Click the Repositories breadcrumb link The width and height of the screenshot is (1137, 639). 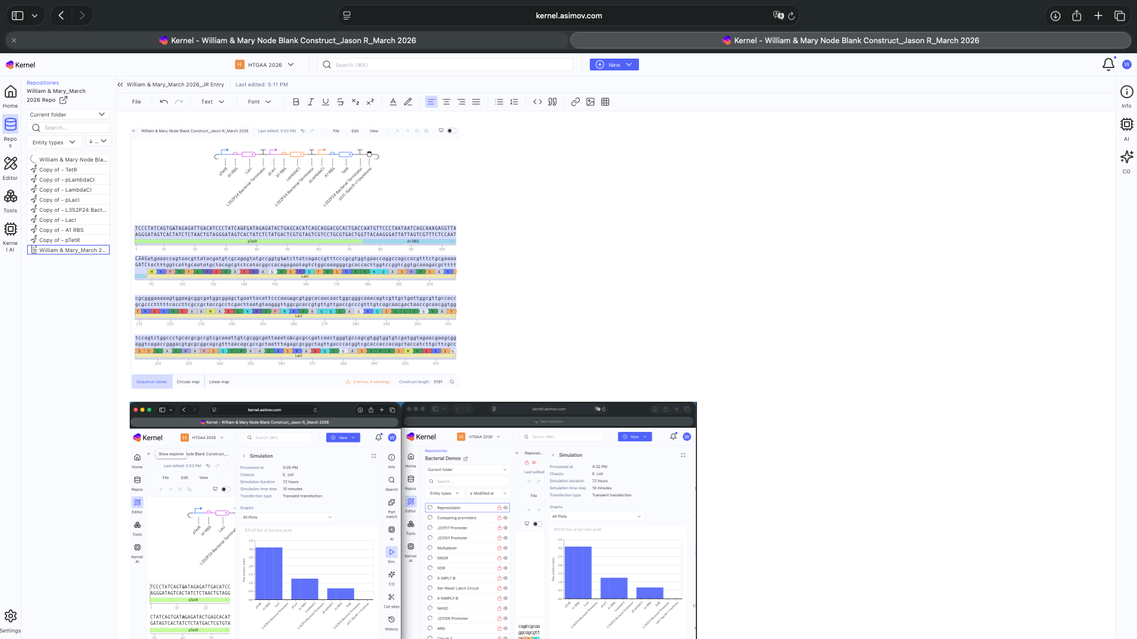43,83
